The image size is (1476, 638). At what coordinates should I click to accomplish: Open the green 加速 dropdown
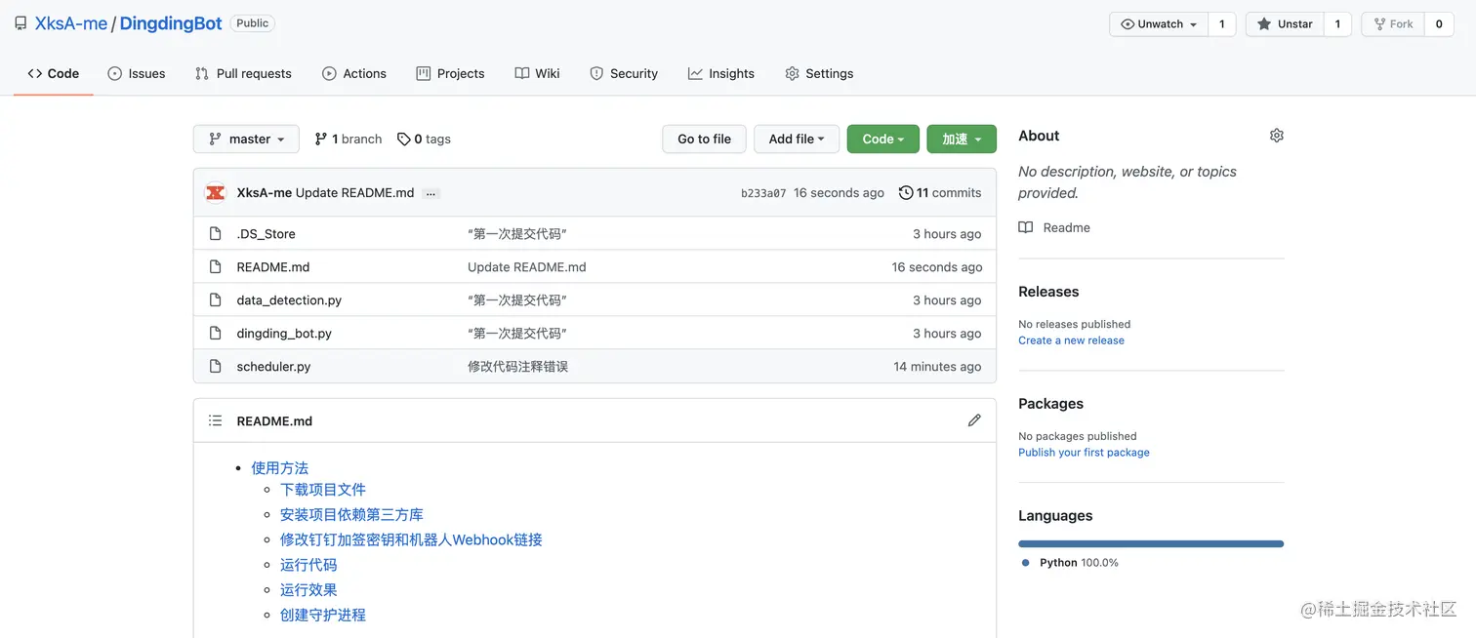point(962,139)
